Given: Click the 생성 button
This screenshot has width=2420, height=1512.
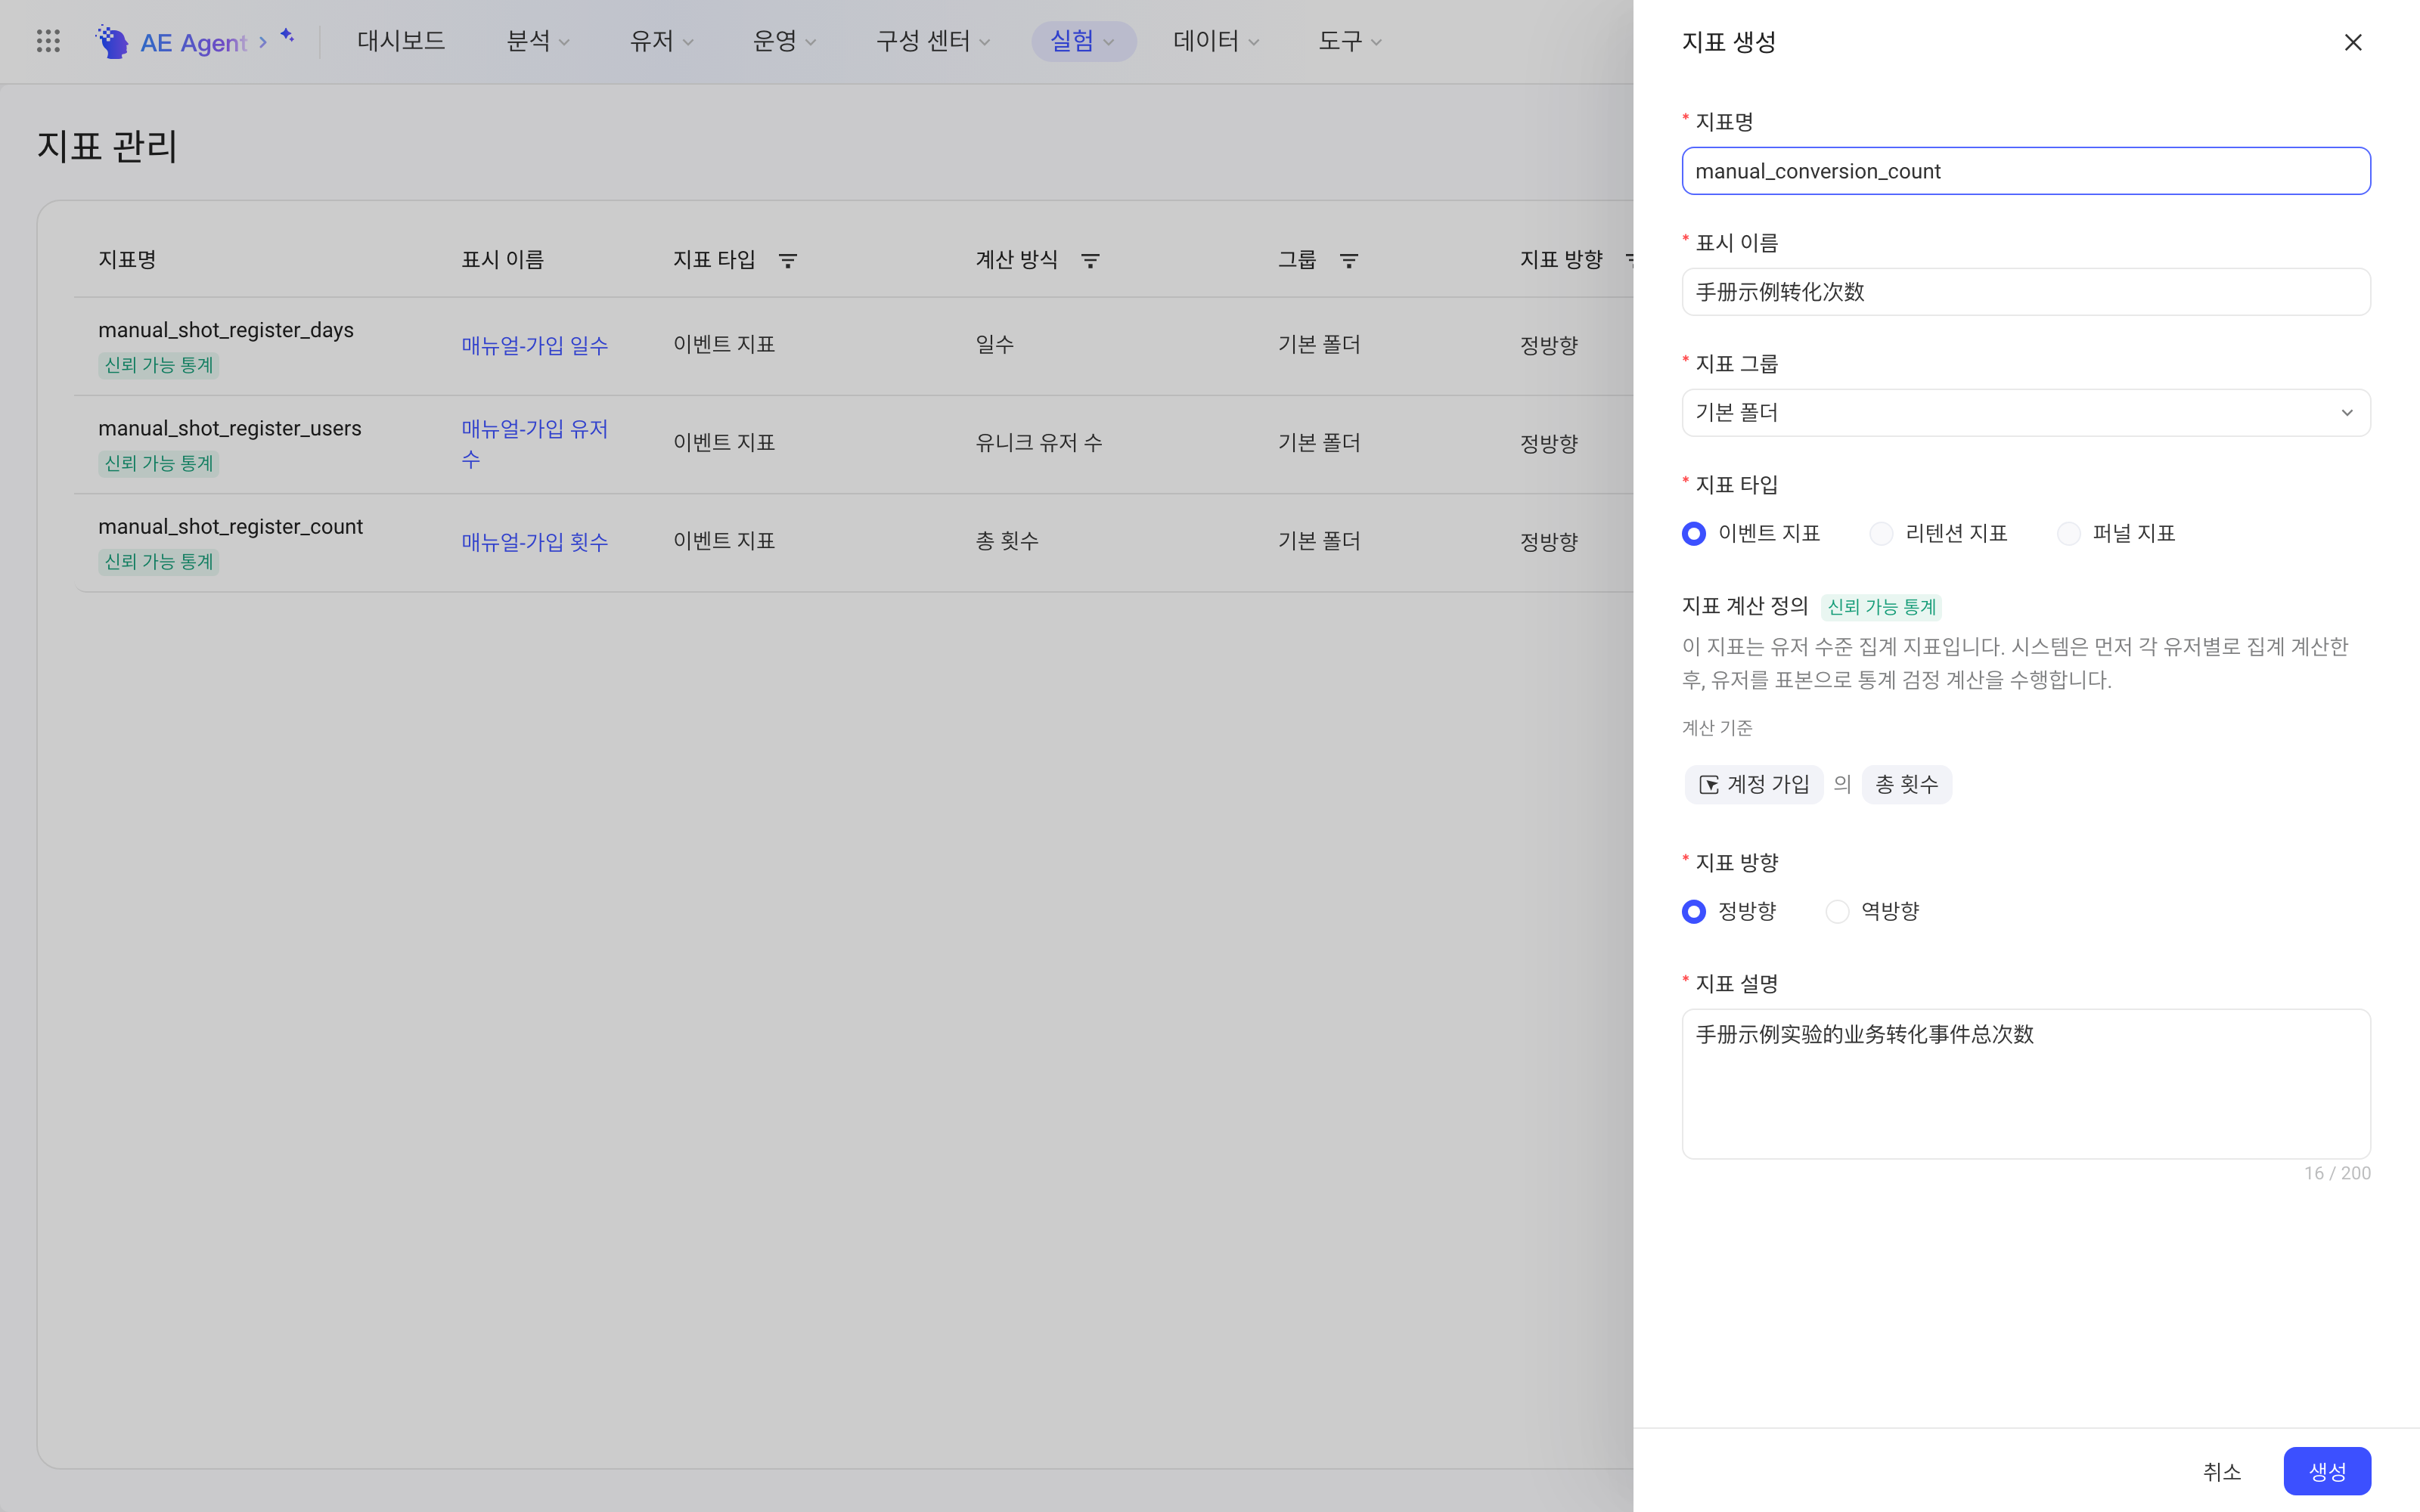Looking at the screenshot, I should (x=2327, y=1471).
